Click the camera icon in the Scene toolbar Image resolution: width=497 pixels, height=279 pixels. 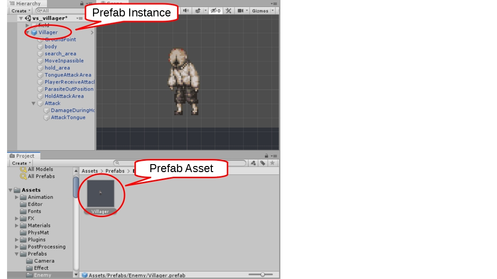click(x=241, y=10)
